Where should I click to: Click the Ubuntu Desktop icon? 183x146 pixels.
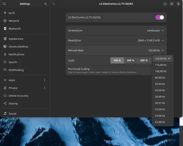[5, 47]
